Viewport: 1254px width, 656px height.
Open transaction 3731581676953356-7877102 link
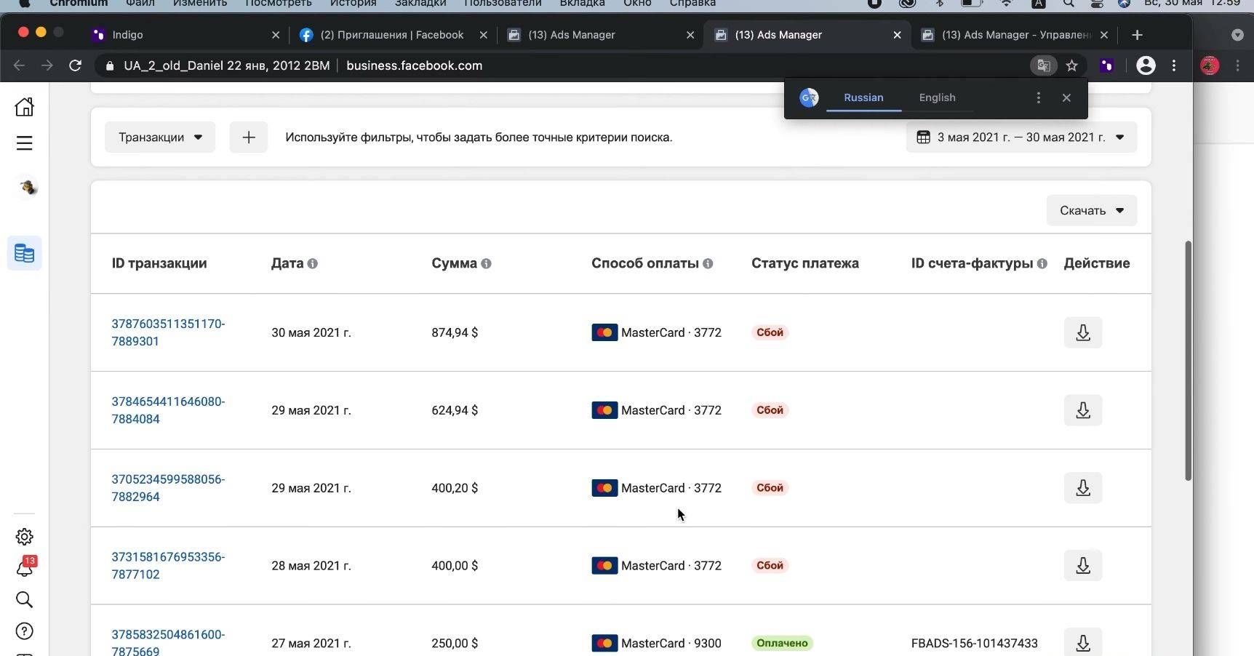pos(168,566)
